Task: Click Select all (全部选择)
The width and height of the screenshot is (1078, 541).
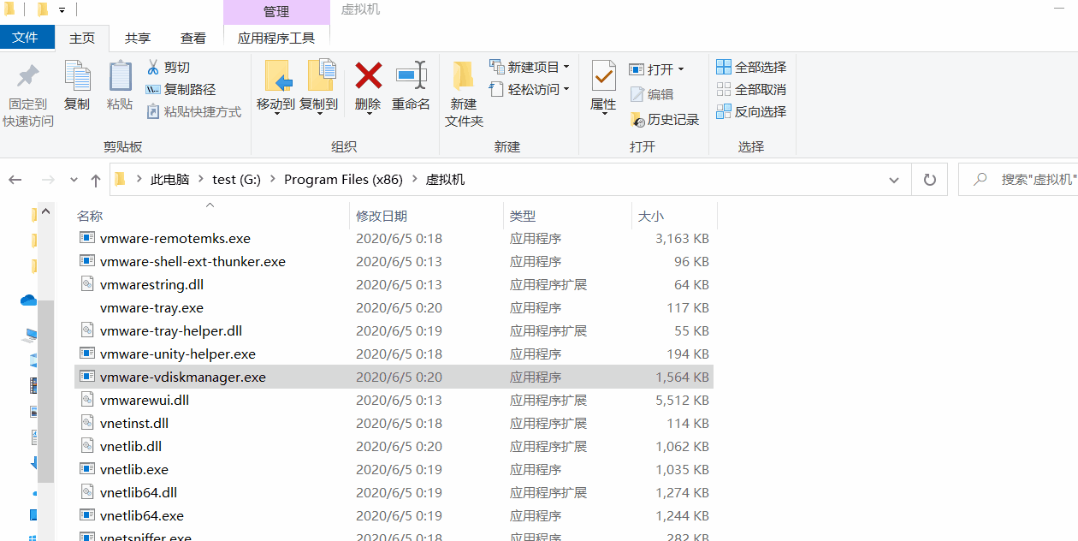Action: click(x=751, y=67)
